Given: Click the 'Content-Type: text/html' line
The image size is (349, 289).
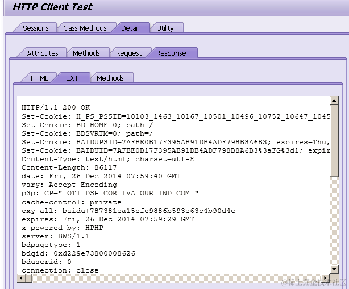Looking at the screenshot, I should point(108,159).
